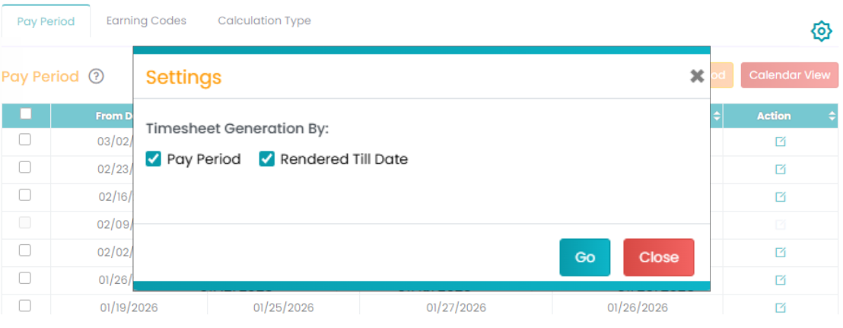Image resolution: width=843 pixels, height=328 pixels.
Task: Click edit icon for the 02/23 row
Action: click(780, 169)
